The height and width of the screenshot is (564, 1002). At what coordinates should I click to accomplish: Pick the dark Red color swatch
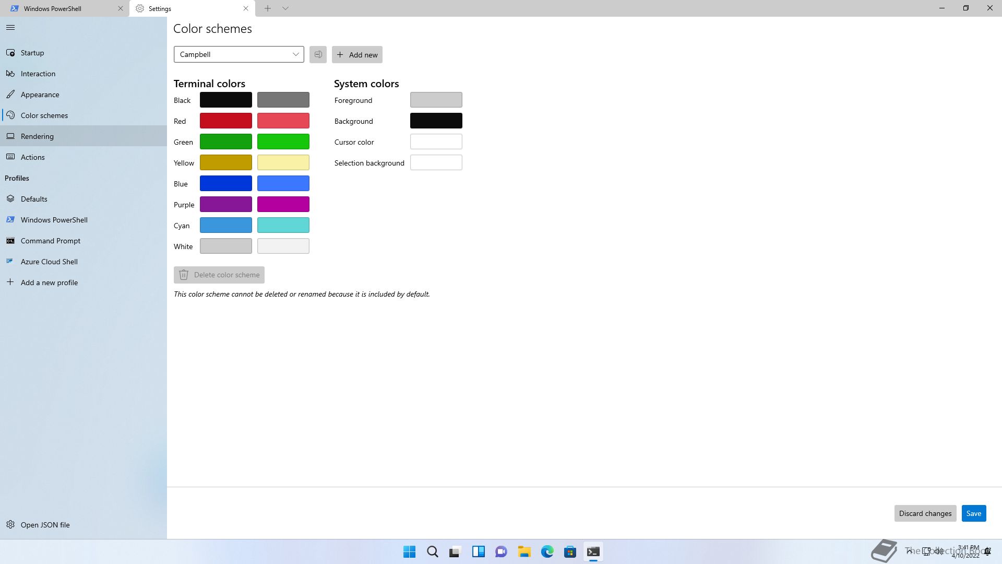pos(226,121)
